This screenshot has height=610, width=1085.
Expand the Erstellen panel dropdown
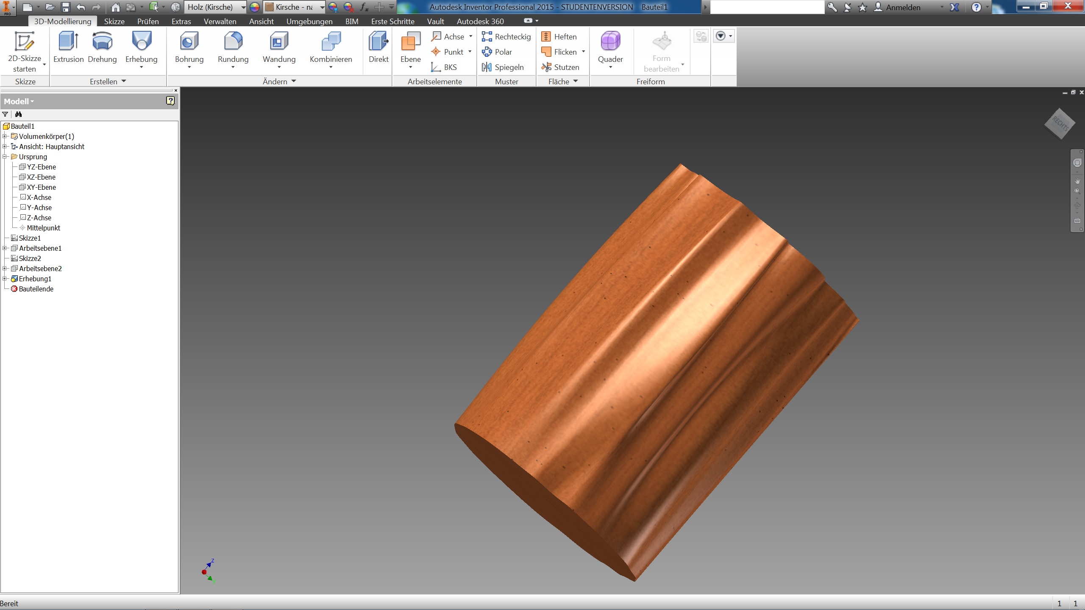pyautogui.click(x=124, y=81)
